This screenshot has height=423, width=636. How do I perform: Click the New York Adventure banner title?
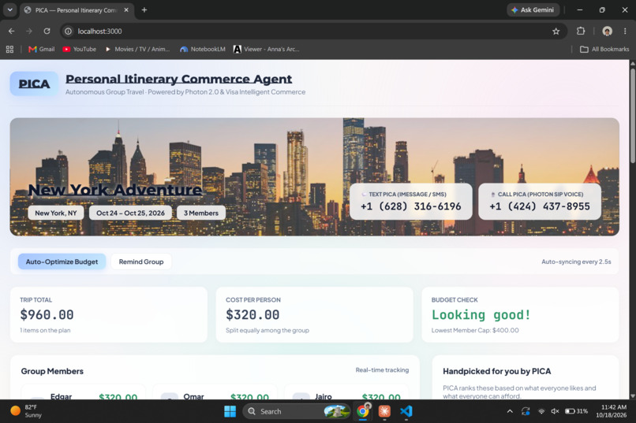click(x=115, y=189)
